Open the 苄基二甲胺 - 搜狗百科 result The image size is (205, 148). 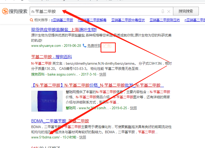(52, 57)
